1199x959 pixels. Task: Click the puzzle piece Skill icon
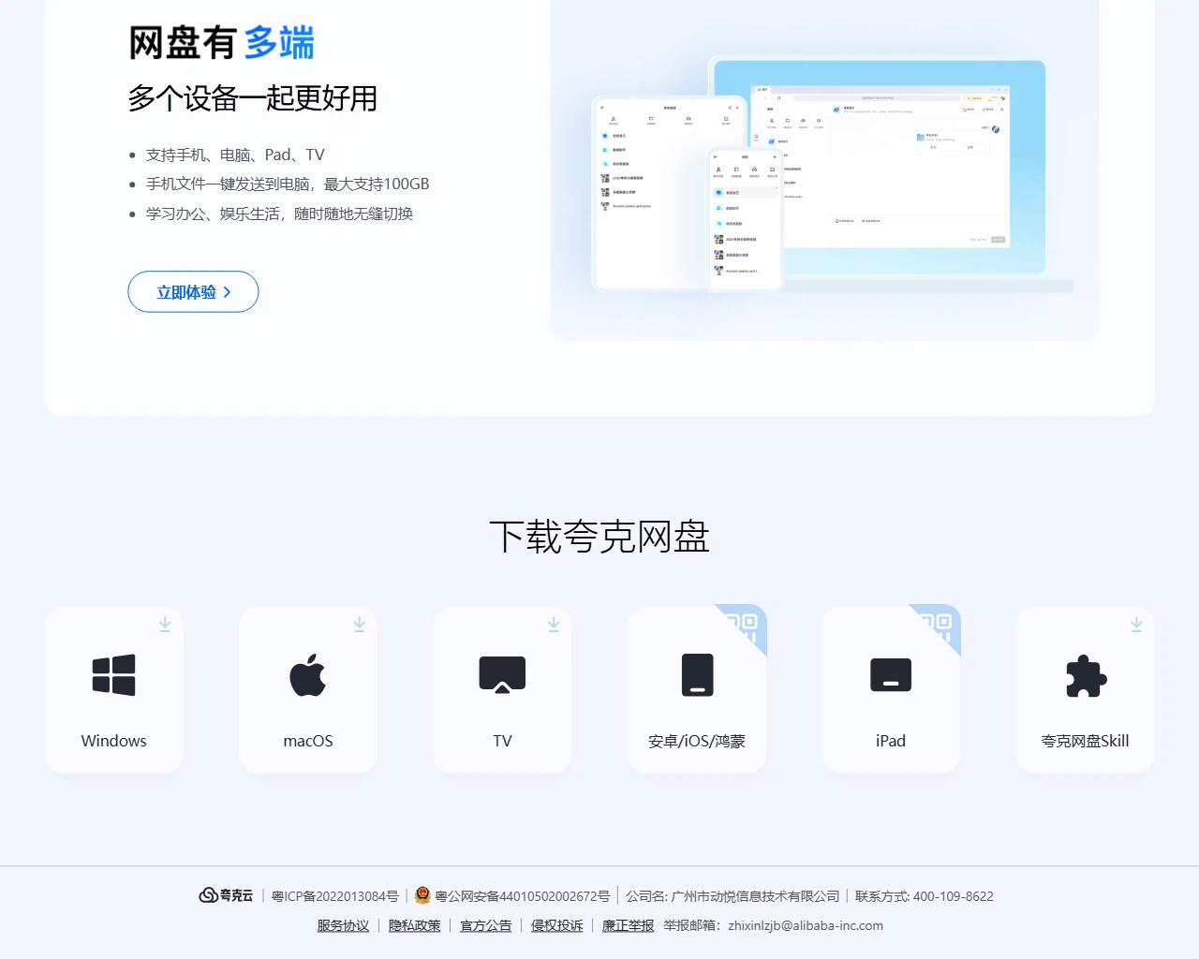click(x=1086, y=675)
